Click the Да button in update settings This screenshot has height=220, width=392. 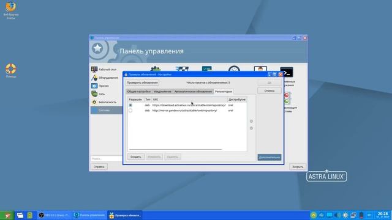tap(269, 82)
